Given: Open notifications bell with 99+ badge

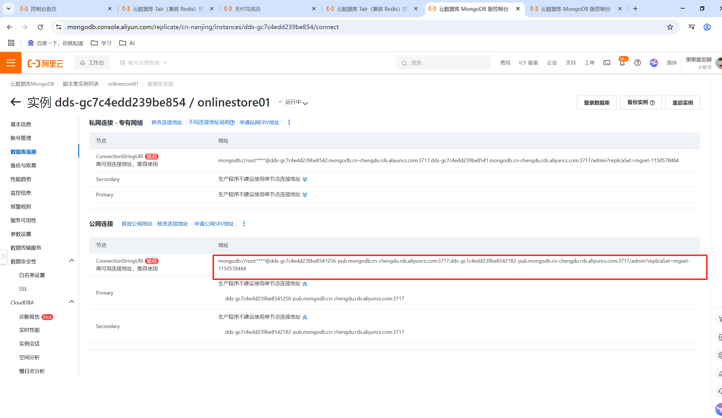Looking at the screenshot, I should click(622, 63).
